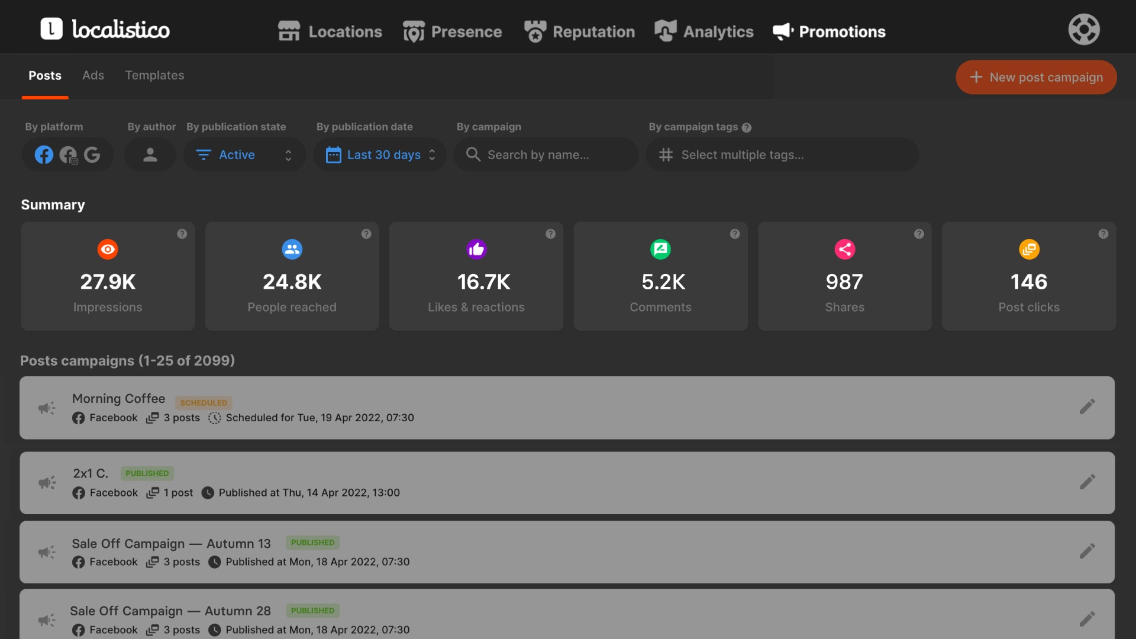Open the help lifebuoy icon
Screen dimensions: 1136x639
tap(1083, 30)
